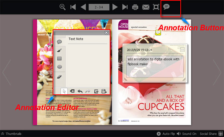The image size is (224, 137).
Task: Minimize the note popup on right page
Action: click(183, 49)
